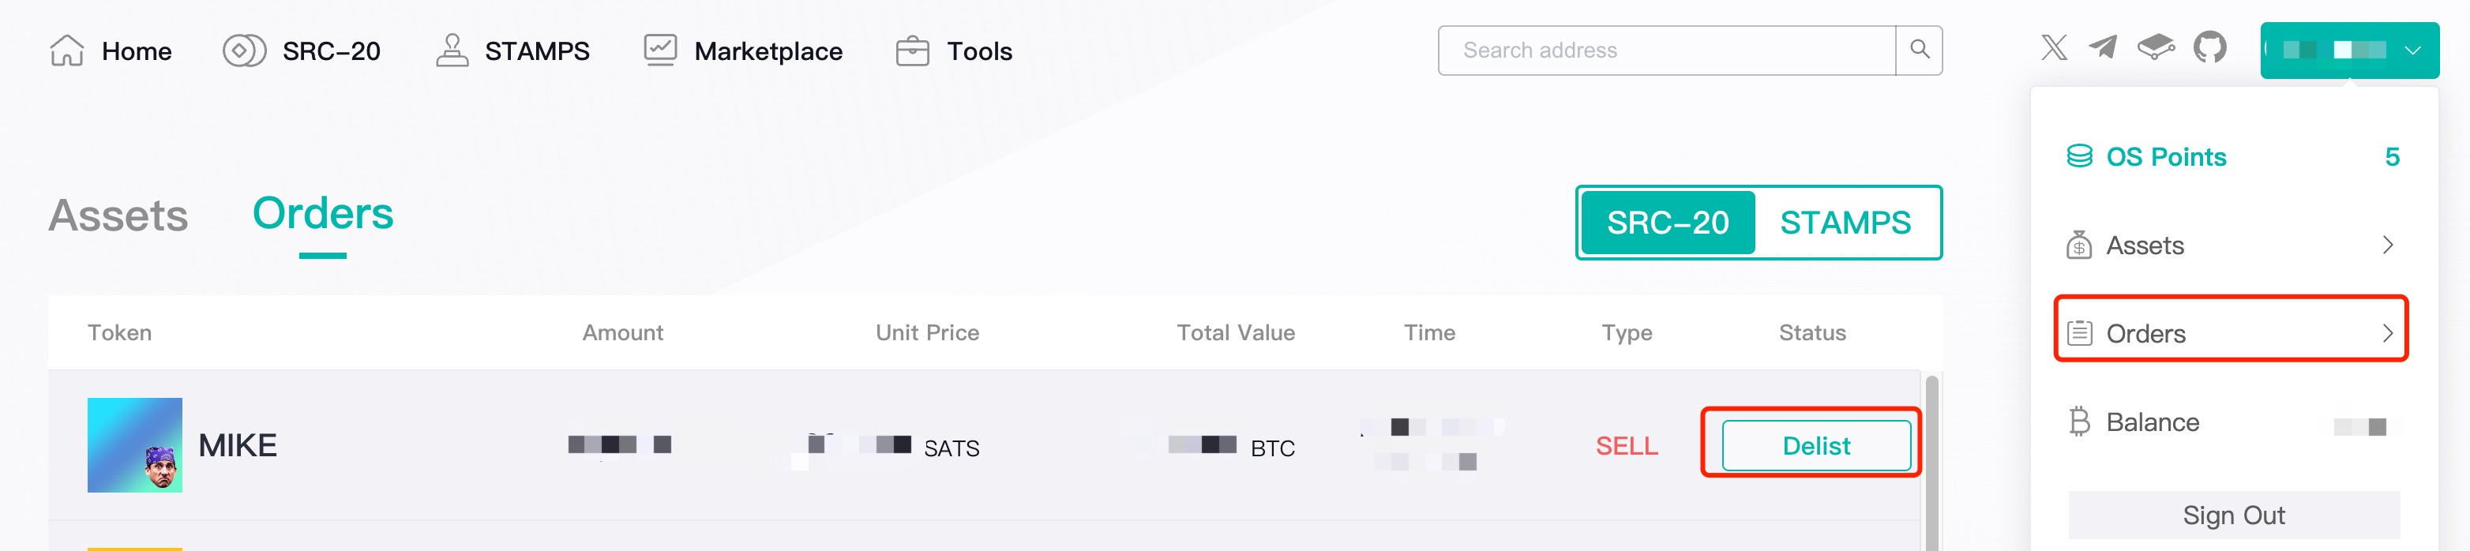Switch the toggle to SRC-20
The height and width of the screenshot is (551, 2470).
[1668, 223]
